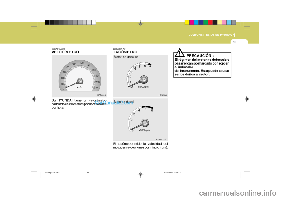Click page number 55 in the header tab
This screenshot has height=198, width=281.
(x=234, y=42)
